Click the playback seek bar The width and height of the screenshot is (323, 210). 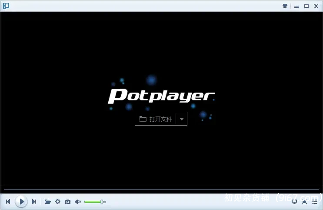[x=161, y=190]
